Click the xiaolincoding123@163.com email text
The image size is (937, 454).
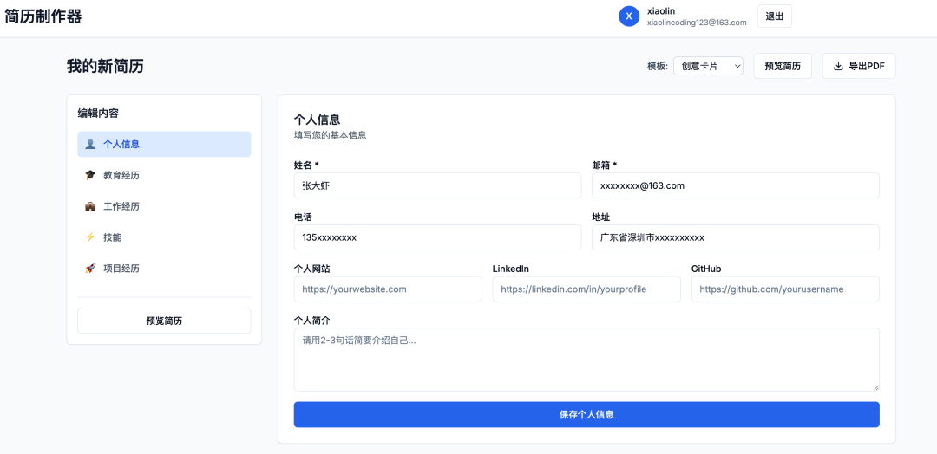click(697, 23)
